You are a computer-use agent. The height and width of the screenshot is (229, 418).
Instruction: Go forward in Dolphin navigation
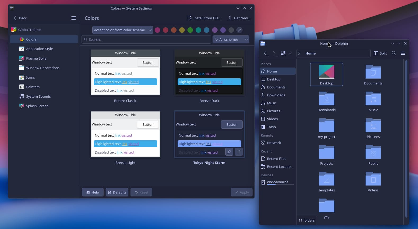(x=275, y=53)
